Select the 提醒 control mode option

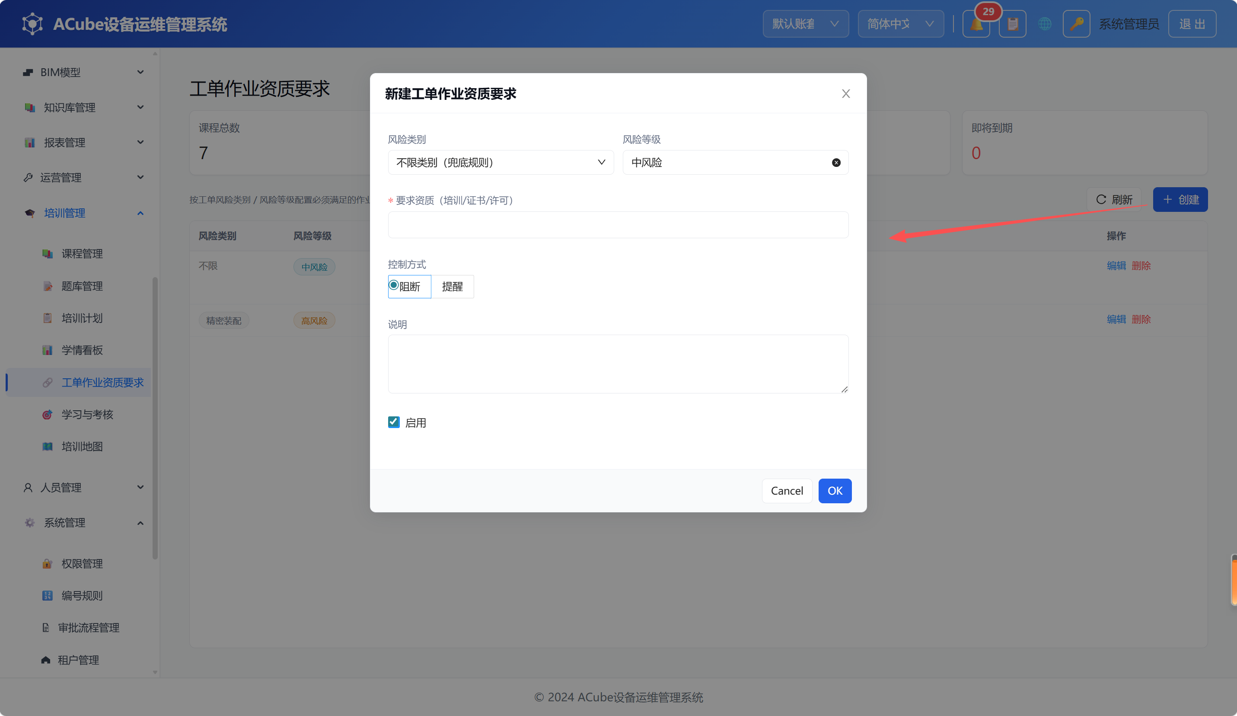coord(452,286)
